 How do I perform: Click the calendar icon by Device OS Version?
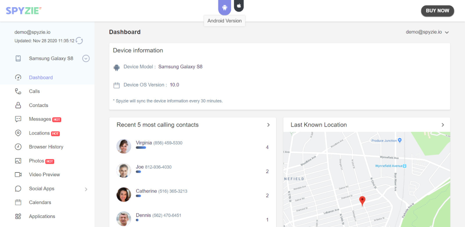pos(117,86)
